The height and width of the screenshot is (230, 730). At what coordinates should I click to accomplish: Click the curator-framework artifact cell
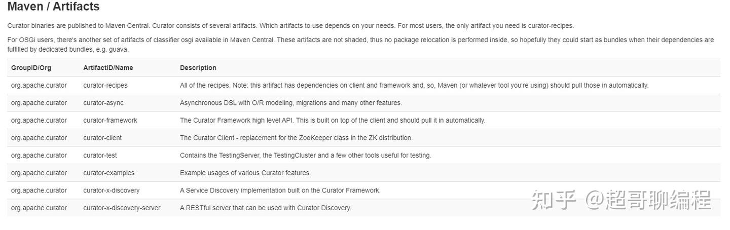110,121
